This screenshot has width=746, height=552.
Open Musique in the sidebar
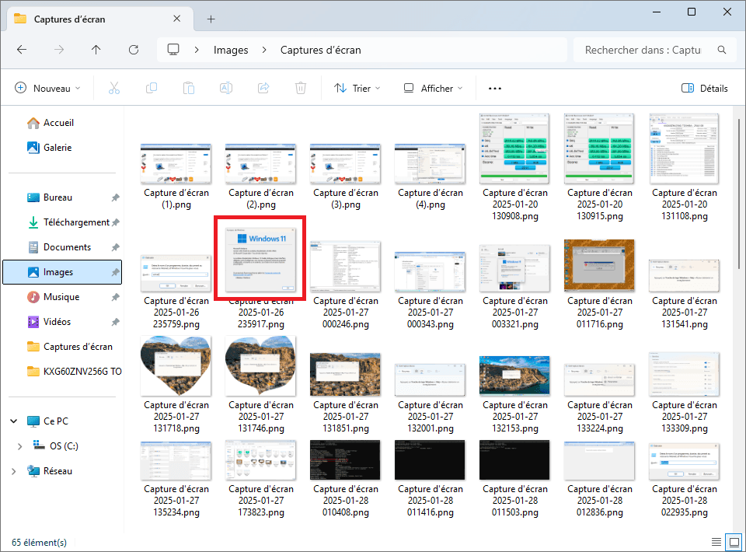[x=61, y=297]
